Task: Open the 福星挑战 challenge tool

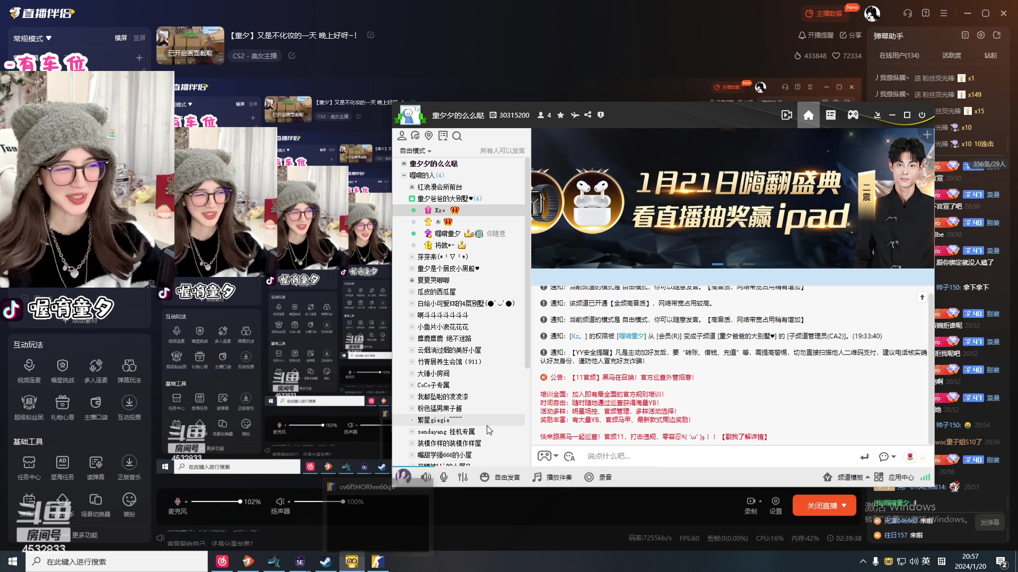Action: 63,370
